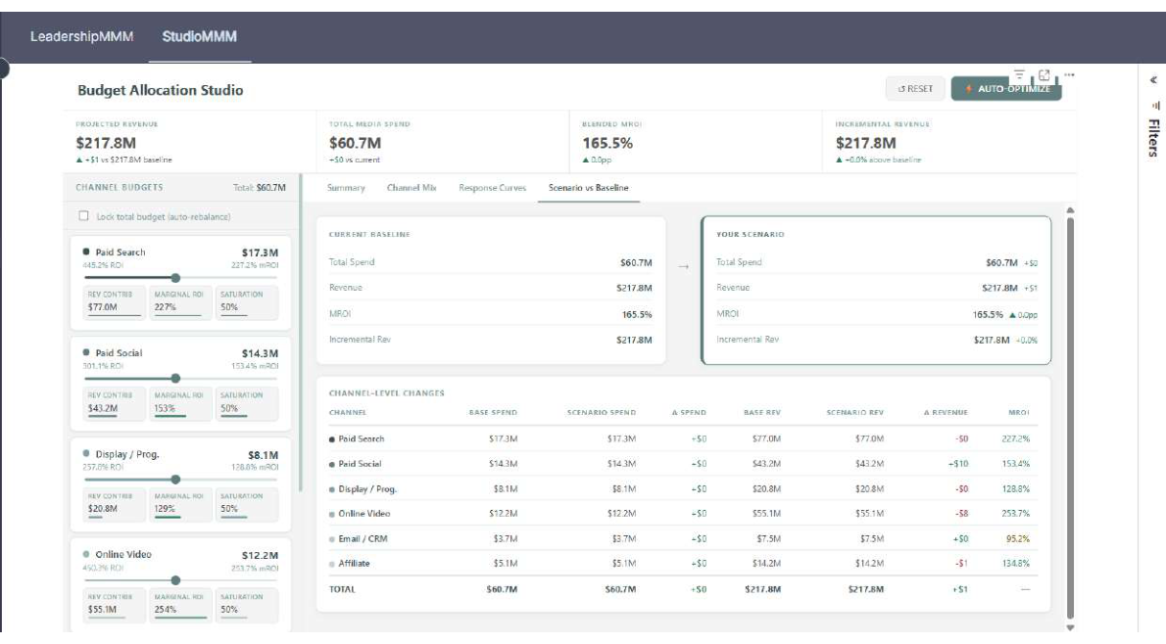Click the Paid Search color dot in card
Screen dimensions: 1166x644
86,252
